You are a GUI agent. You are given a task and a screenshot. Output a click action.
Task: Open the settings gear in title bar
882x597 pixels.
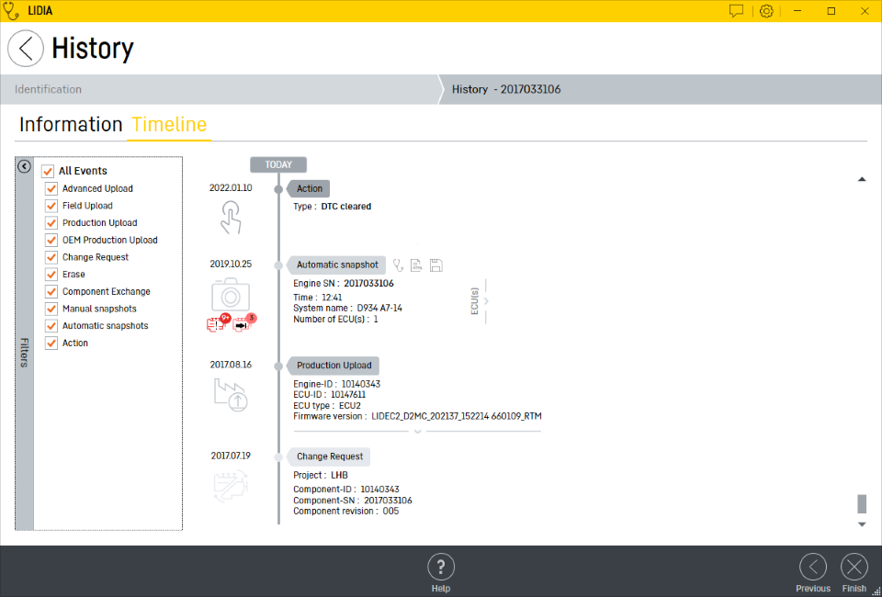point(766,11)
